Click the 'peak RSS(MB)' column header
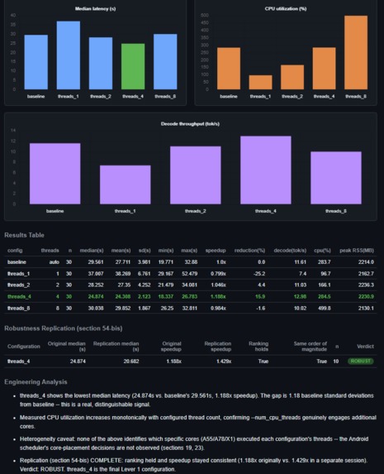This screenshot has height=474, width=384. point(357,251)
